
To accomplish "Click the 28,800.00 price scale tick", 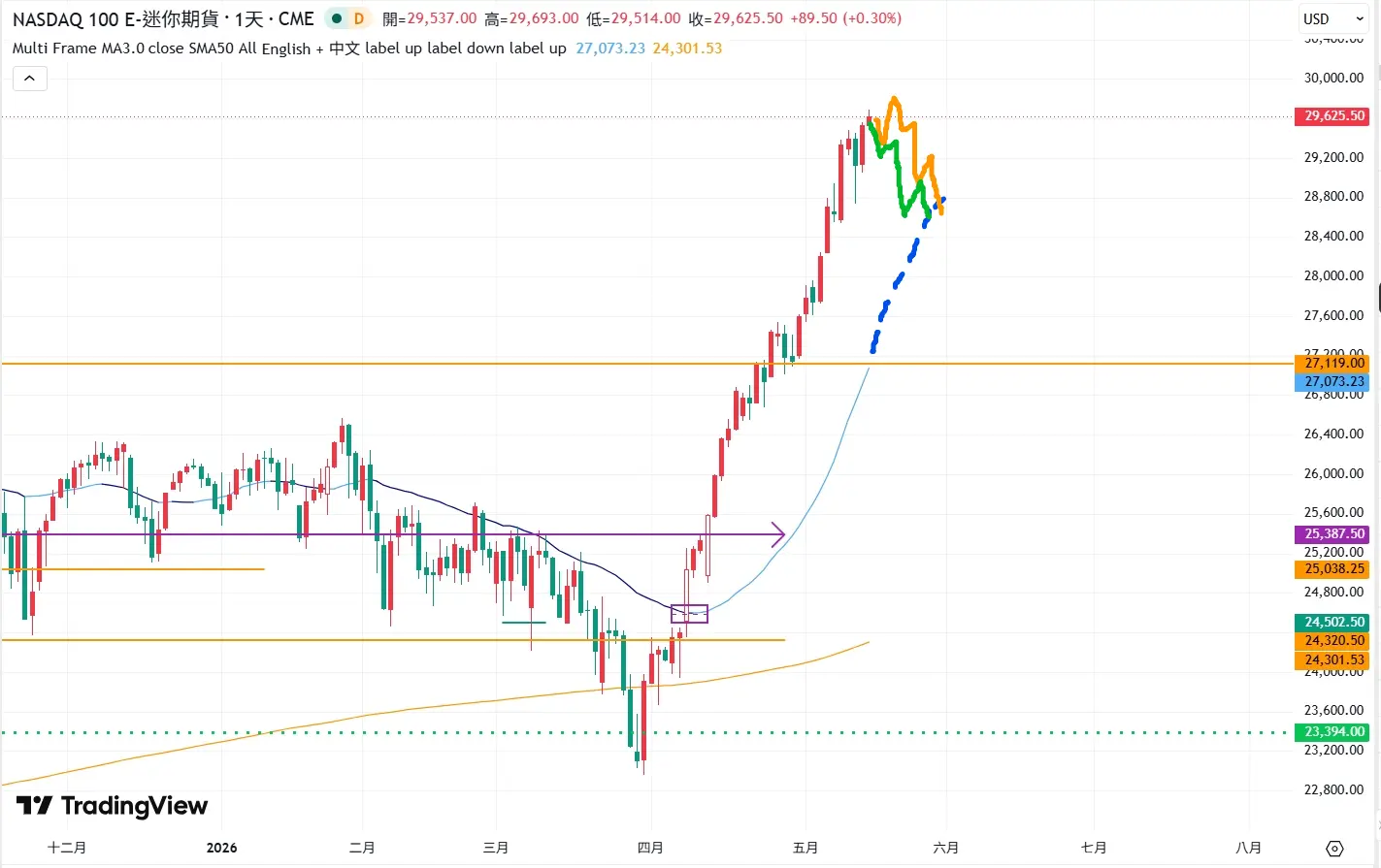I will tap(1333, 196).
